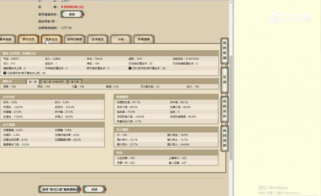The width and height of the screenshot is (321, 196).
Task: Click the 气血：63833 value
Action: pos(11,59)
